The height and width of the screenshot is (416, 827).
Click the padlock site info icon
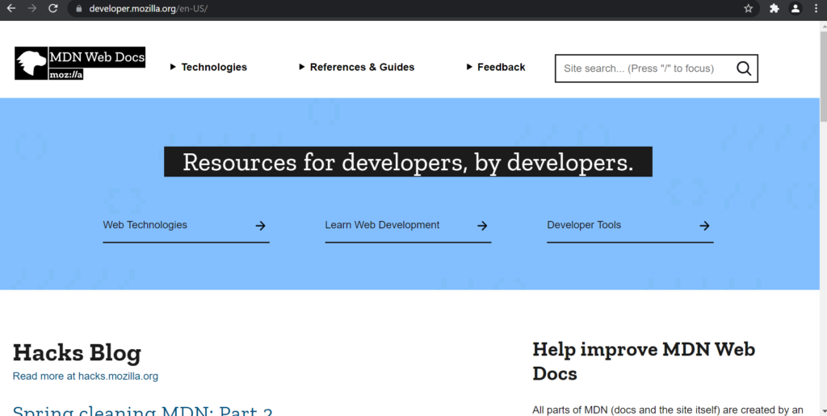(x=79, y=9)
